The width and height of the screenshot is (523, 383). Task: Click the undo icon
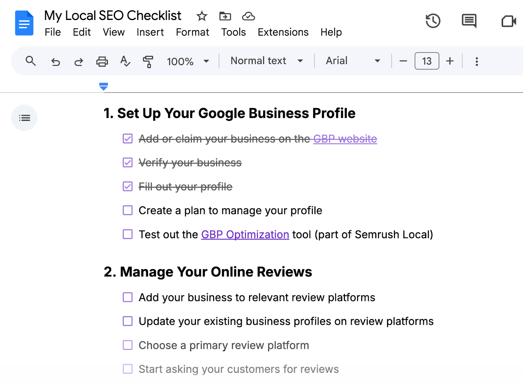pyautogui.click(x=55, y=61)
